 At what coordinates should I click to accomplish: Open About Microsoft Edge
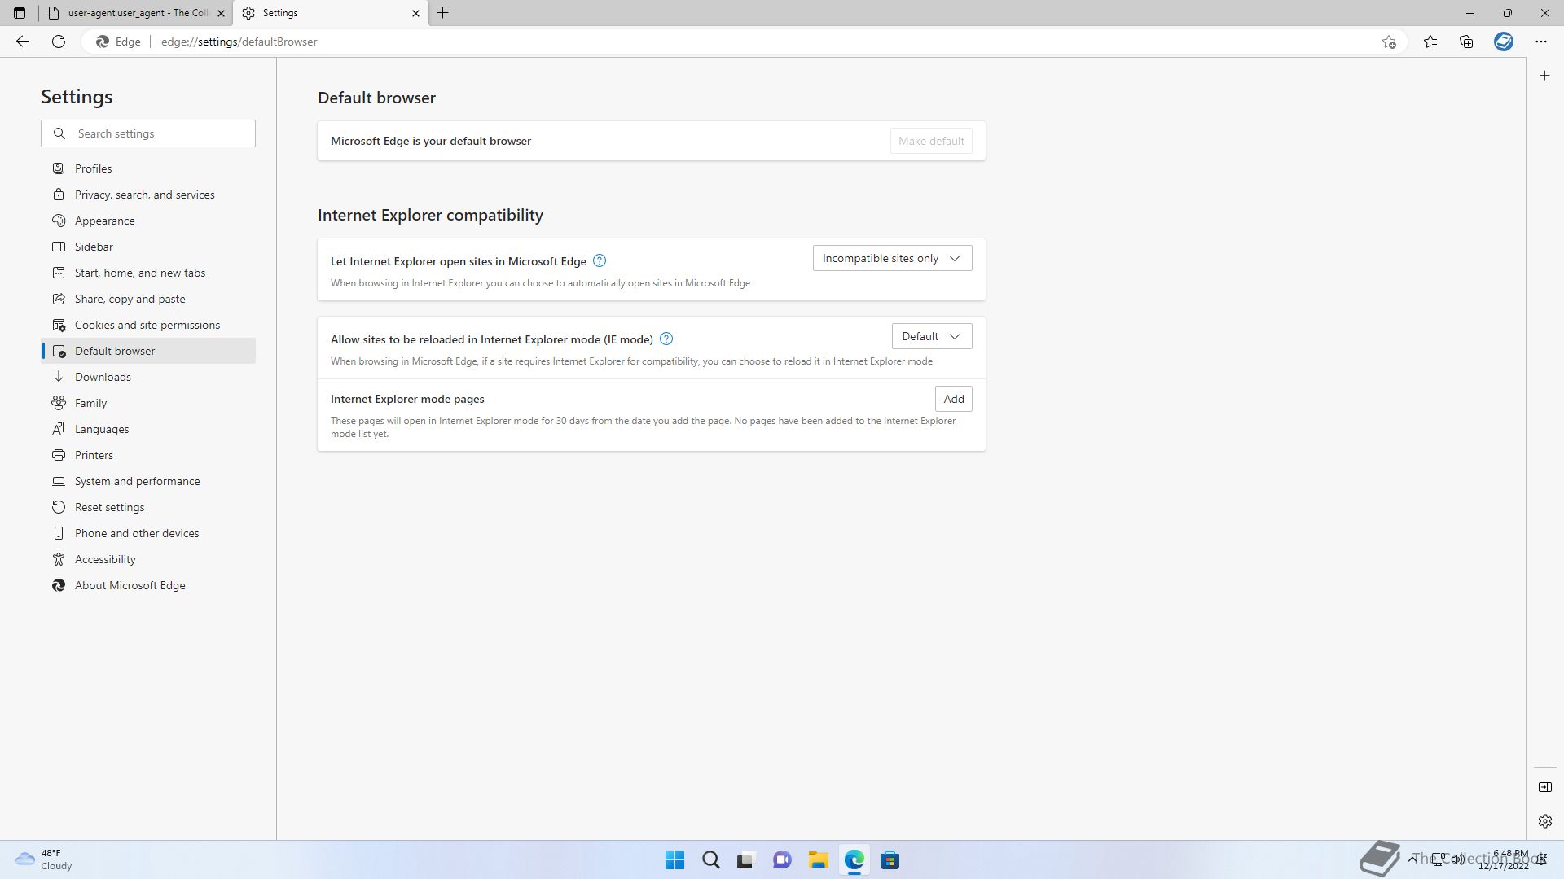[x=148, y=585]
